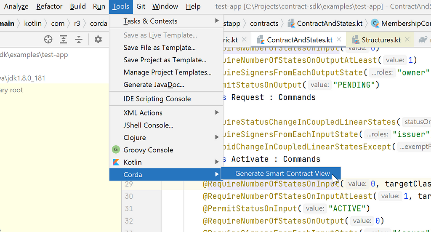
Task: Click Gradle elephant tab icon
Action: click(423, 40)
